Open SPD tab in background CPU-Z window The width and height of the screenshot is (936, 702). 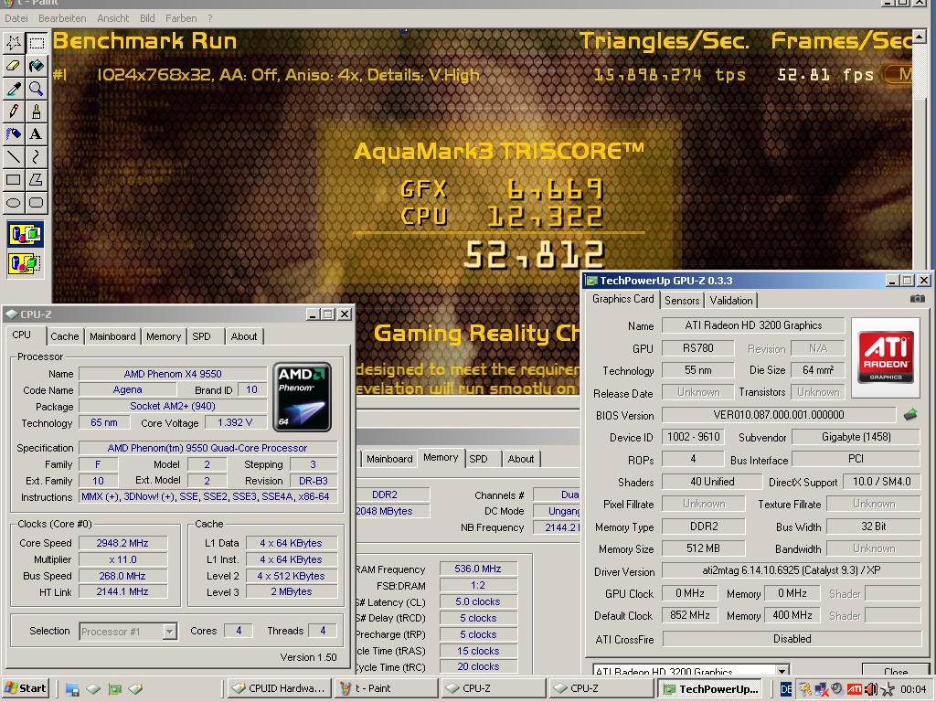[x=478, y=459]
